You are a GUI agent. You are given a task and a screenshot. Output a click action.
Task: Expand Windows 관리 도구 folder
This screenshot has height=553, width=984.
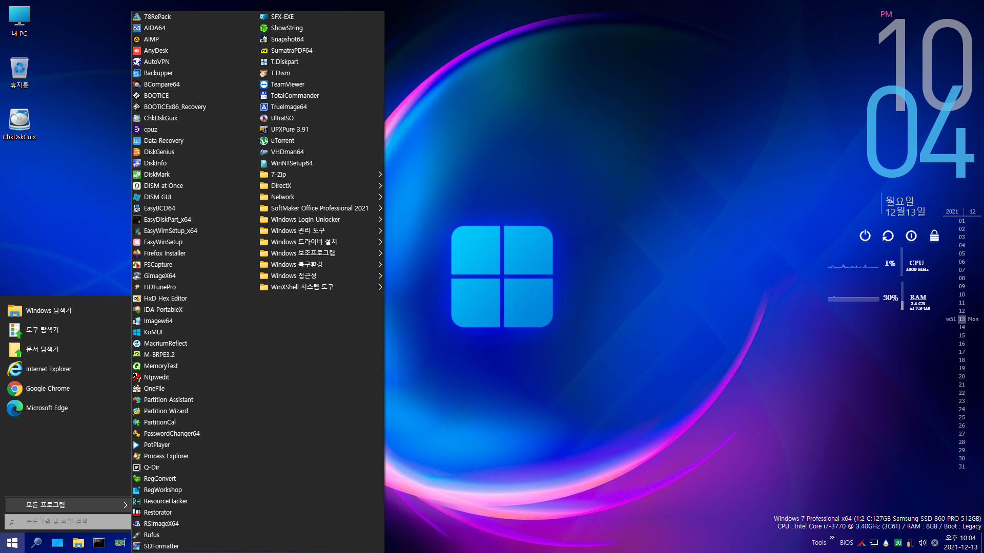pyautogui.click(x=321, y=231)
